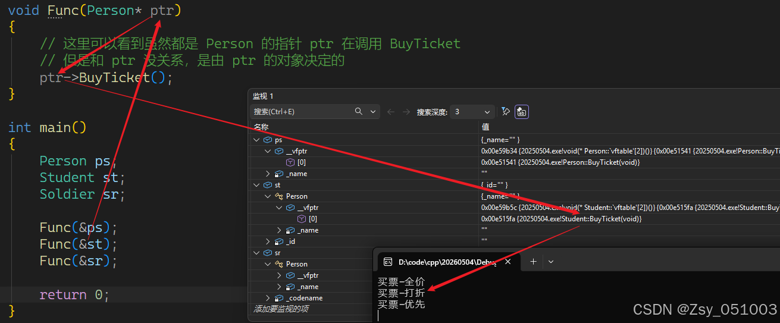The image size is (780, 323).
Task: Collapse the sr variable node
Action: [256, 253]
